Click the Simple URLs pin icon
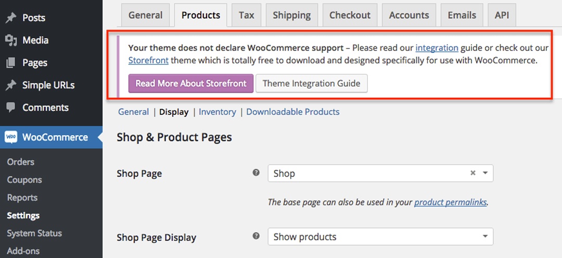 click(x=11, y=85)
